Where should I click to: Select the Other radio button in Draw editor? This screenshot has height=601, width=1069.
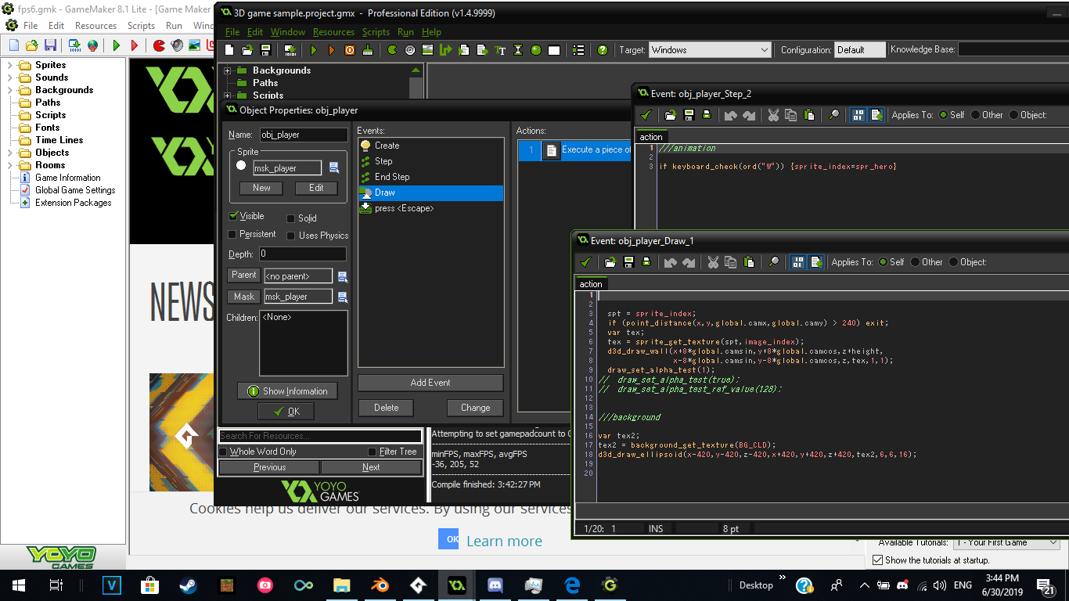click(914, 262)
